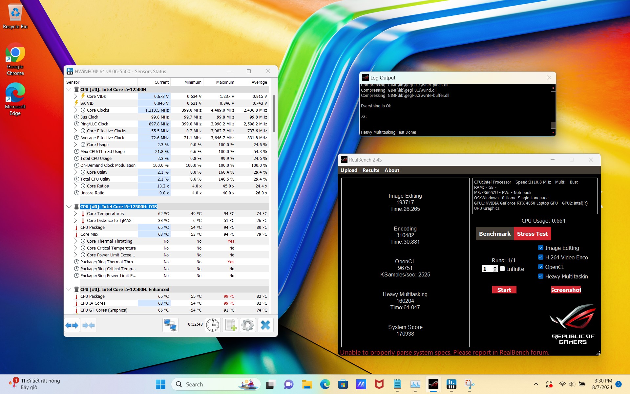630x394 pixels.
Task: Uncheck the Heavy Multitasking test
Action: (541, 276)
